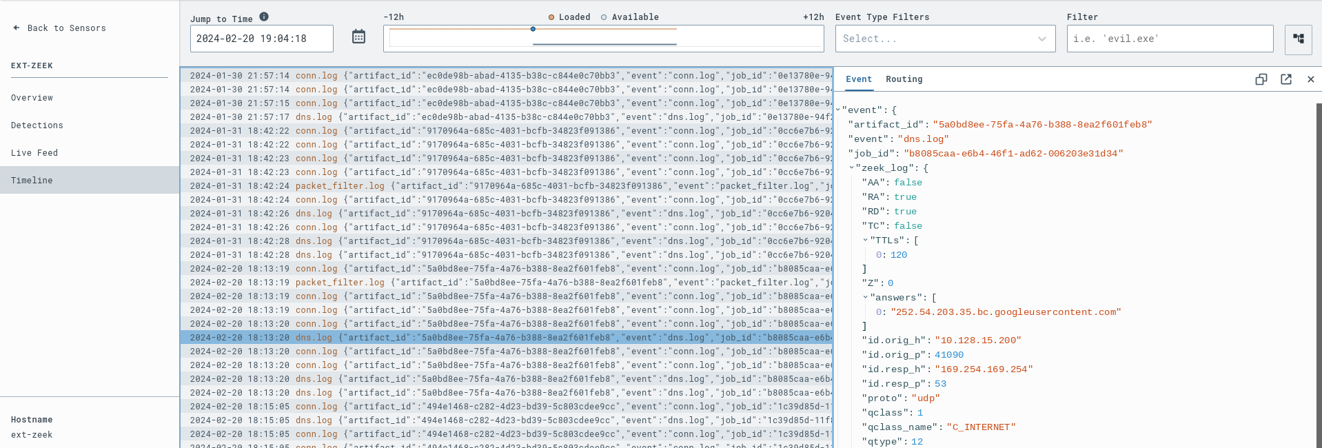This screenshot has height=448, width=1322.
Task: Collapse the "zeek_log" JSON node
Action: tap(852, 168)
